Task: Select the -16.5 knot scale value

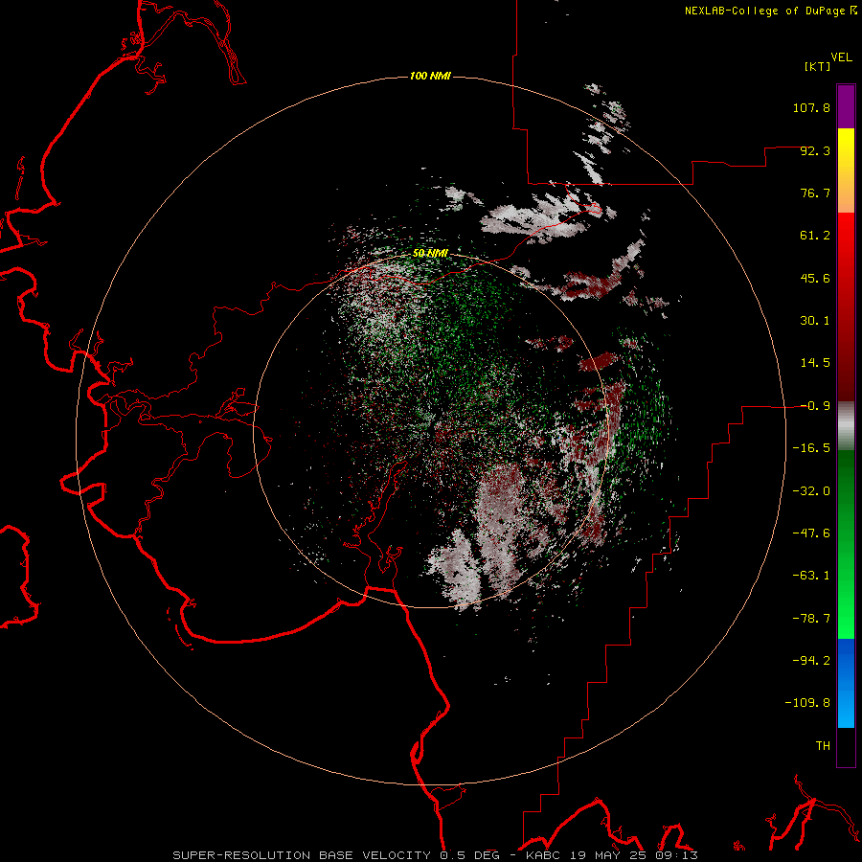Action: [x=811, y=448]
